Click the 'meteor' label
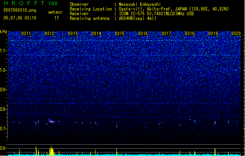 [x=55, y=12]
